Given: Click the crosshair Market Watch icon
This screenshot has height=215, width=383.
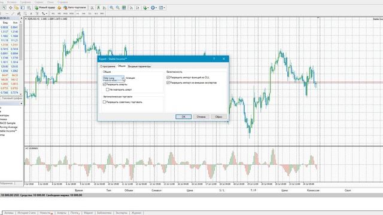Looking at the screenshot, I should coord(11,8).
